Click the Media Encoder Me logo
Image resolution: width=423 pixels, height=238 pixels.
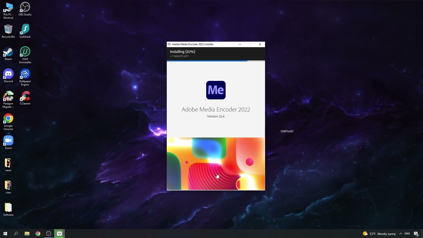[216, 90]
